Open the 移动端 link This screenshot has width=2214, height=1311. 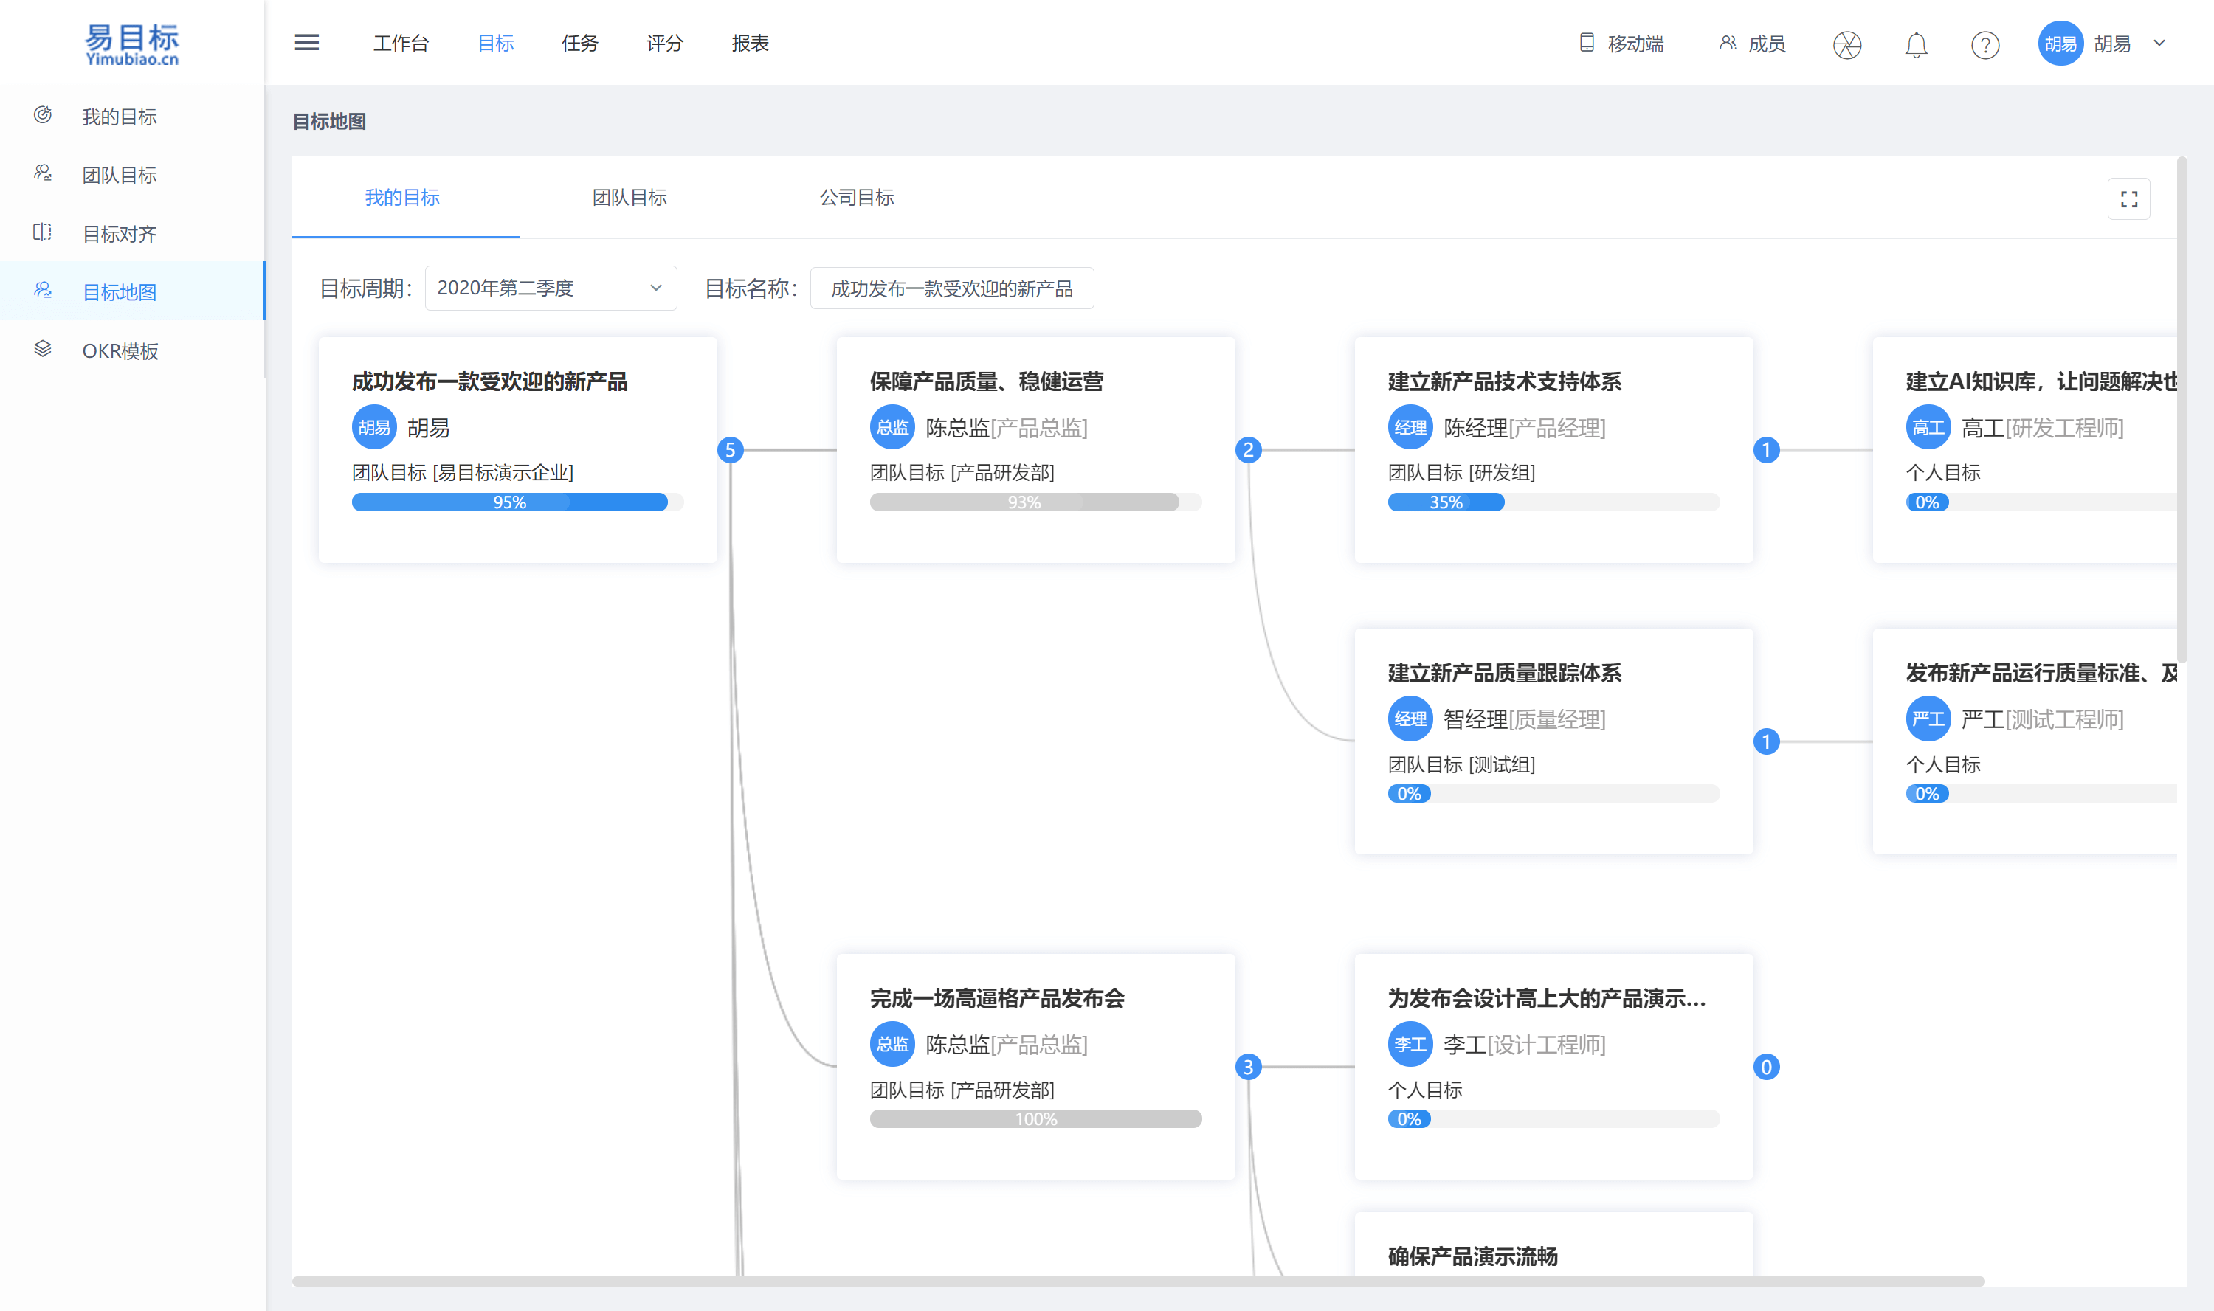tap(1621, 44)
